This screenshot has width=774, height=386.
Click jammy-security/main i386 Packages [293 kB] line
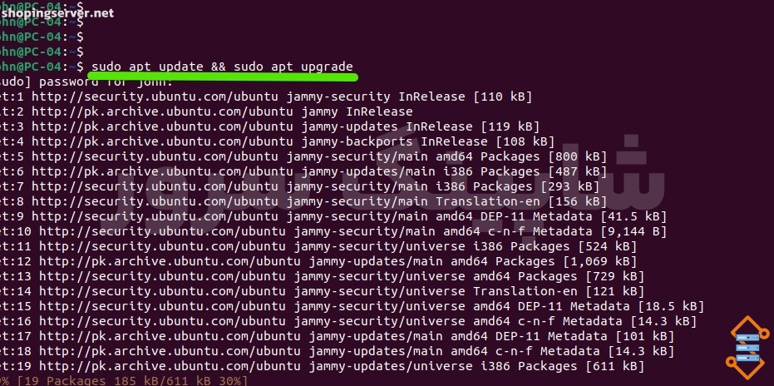click(x=299, y=186)
